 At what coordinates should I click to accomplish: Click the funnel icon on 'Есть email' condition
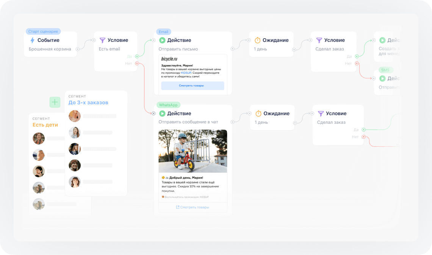pos(102,40)
